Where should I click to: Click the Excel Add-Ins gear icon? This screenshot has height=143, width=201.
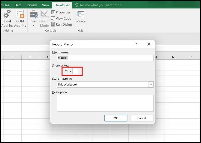tap(7, 14)
